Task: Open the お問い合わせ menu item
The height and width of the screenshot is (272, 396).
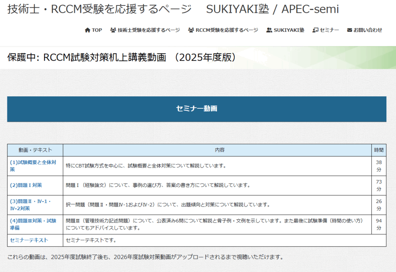Action: point(364,30)
